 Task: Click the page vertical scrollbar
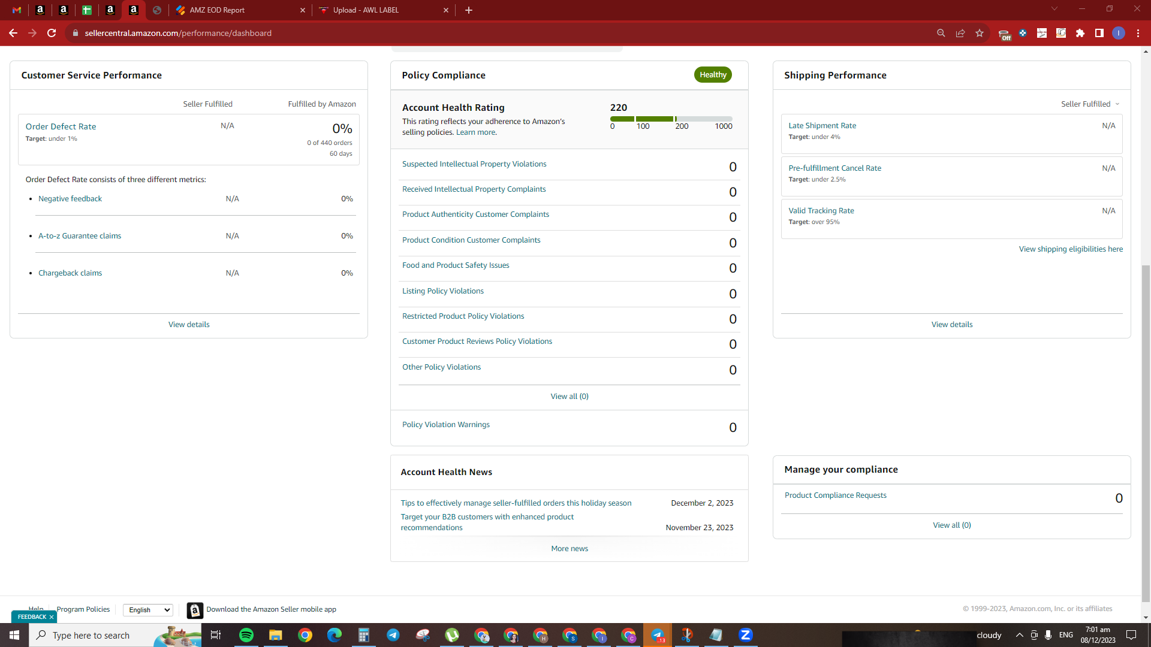(1146, 433)
